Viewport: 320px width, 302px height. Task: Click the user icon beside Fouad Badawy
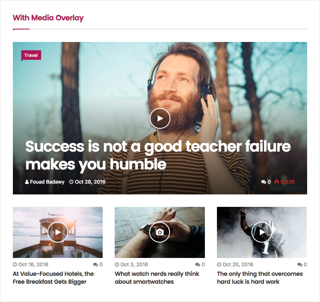click(x=27, y=182)
